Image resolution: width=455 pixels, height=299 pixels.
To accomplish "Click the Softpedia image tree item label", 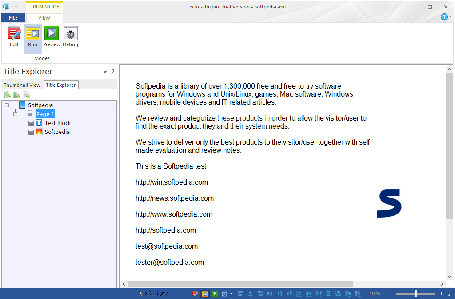I will (x=57, y=132).
